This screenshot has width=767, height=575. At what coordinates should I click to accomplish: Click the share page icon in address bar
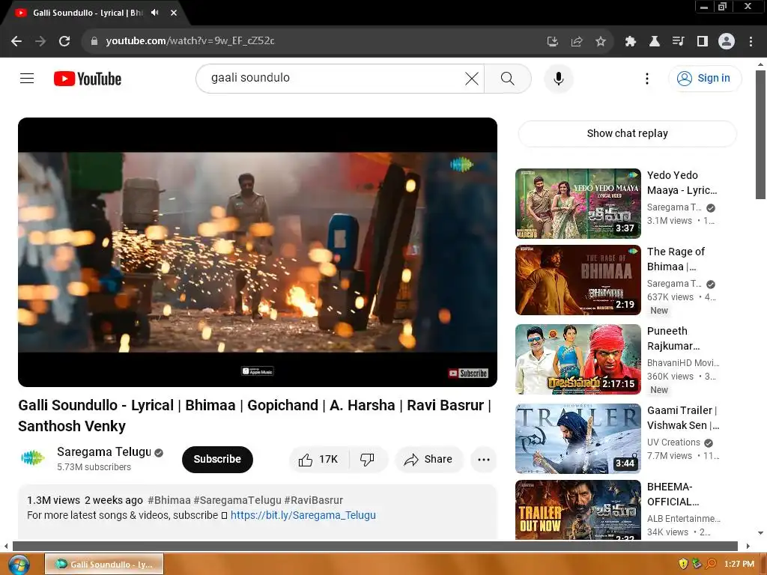(x=577, y=42)
